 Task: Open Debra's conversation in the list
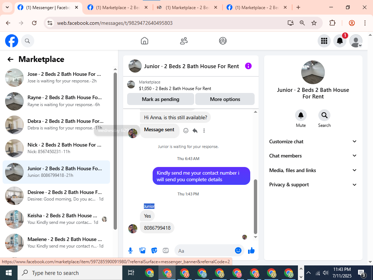(x=56, y=125)
